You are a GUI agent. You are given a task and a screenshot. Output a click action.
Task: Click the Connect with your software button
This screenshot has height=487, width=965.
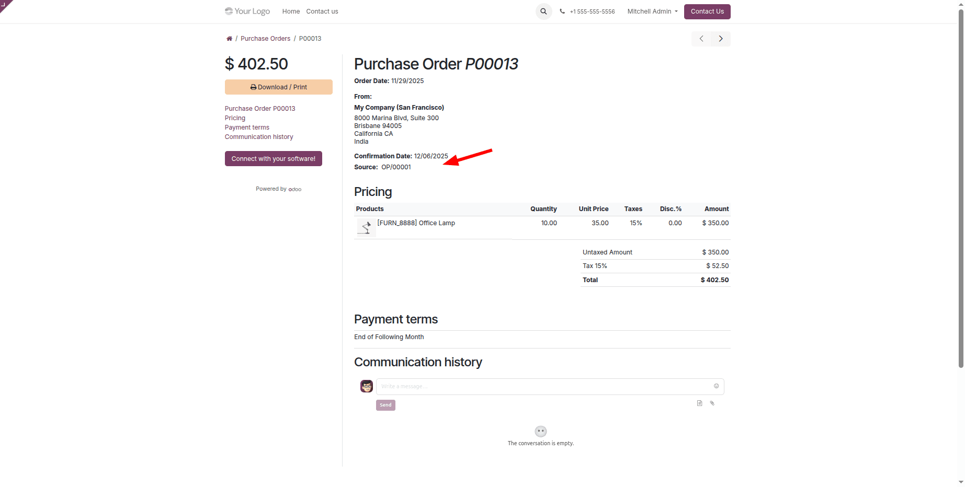pyautogui.click(x=273, y=158)
